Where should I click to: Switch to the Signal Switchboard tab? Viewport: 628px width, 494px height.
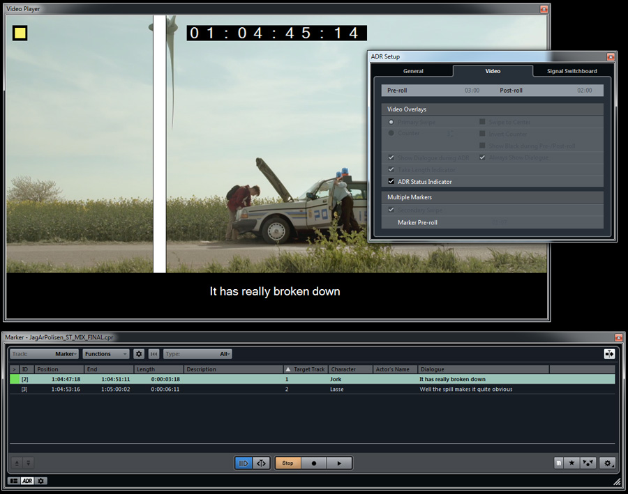[x=571, y=71]
